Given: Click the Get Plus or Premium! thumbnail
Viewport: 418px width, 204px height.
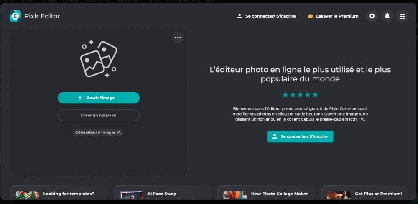Looking at the screenshot, I should coord(339,195).
